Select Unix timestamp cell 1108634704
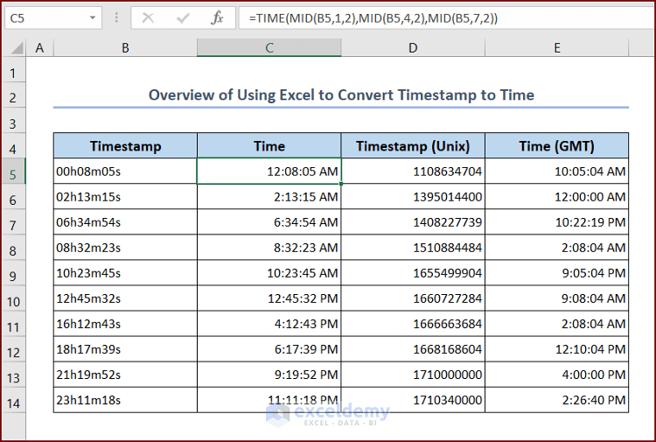 click(x=413, y=172)
